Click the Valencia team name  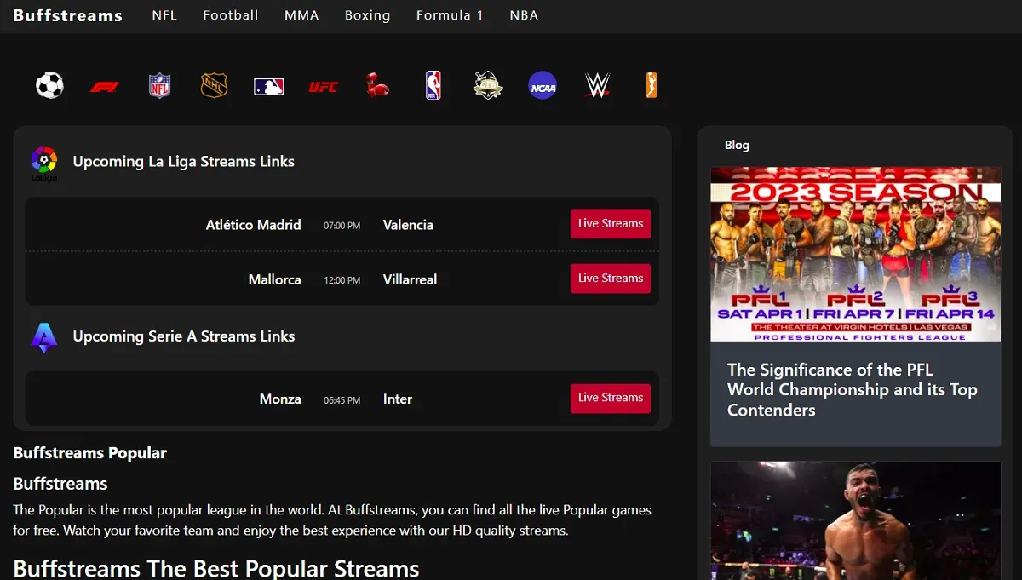click(408, 225)
